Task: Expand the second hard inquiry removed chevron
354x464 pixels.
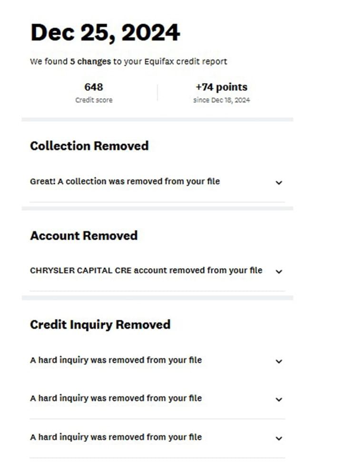Action: pos(279,399)
